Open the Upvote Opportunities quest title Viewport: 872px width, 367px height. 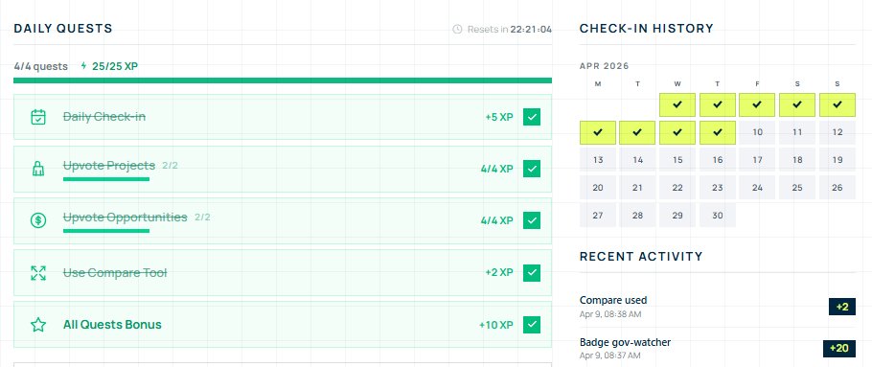126,217
